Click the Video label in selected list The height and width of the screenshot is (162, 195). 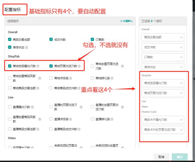[145, 107]
